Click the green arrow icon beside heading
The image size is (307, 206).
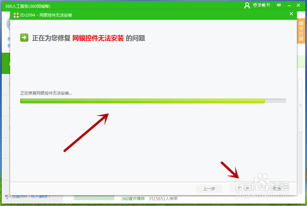click(24, 37)
